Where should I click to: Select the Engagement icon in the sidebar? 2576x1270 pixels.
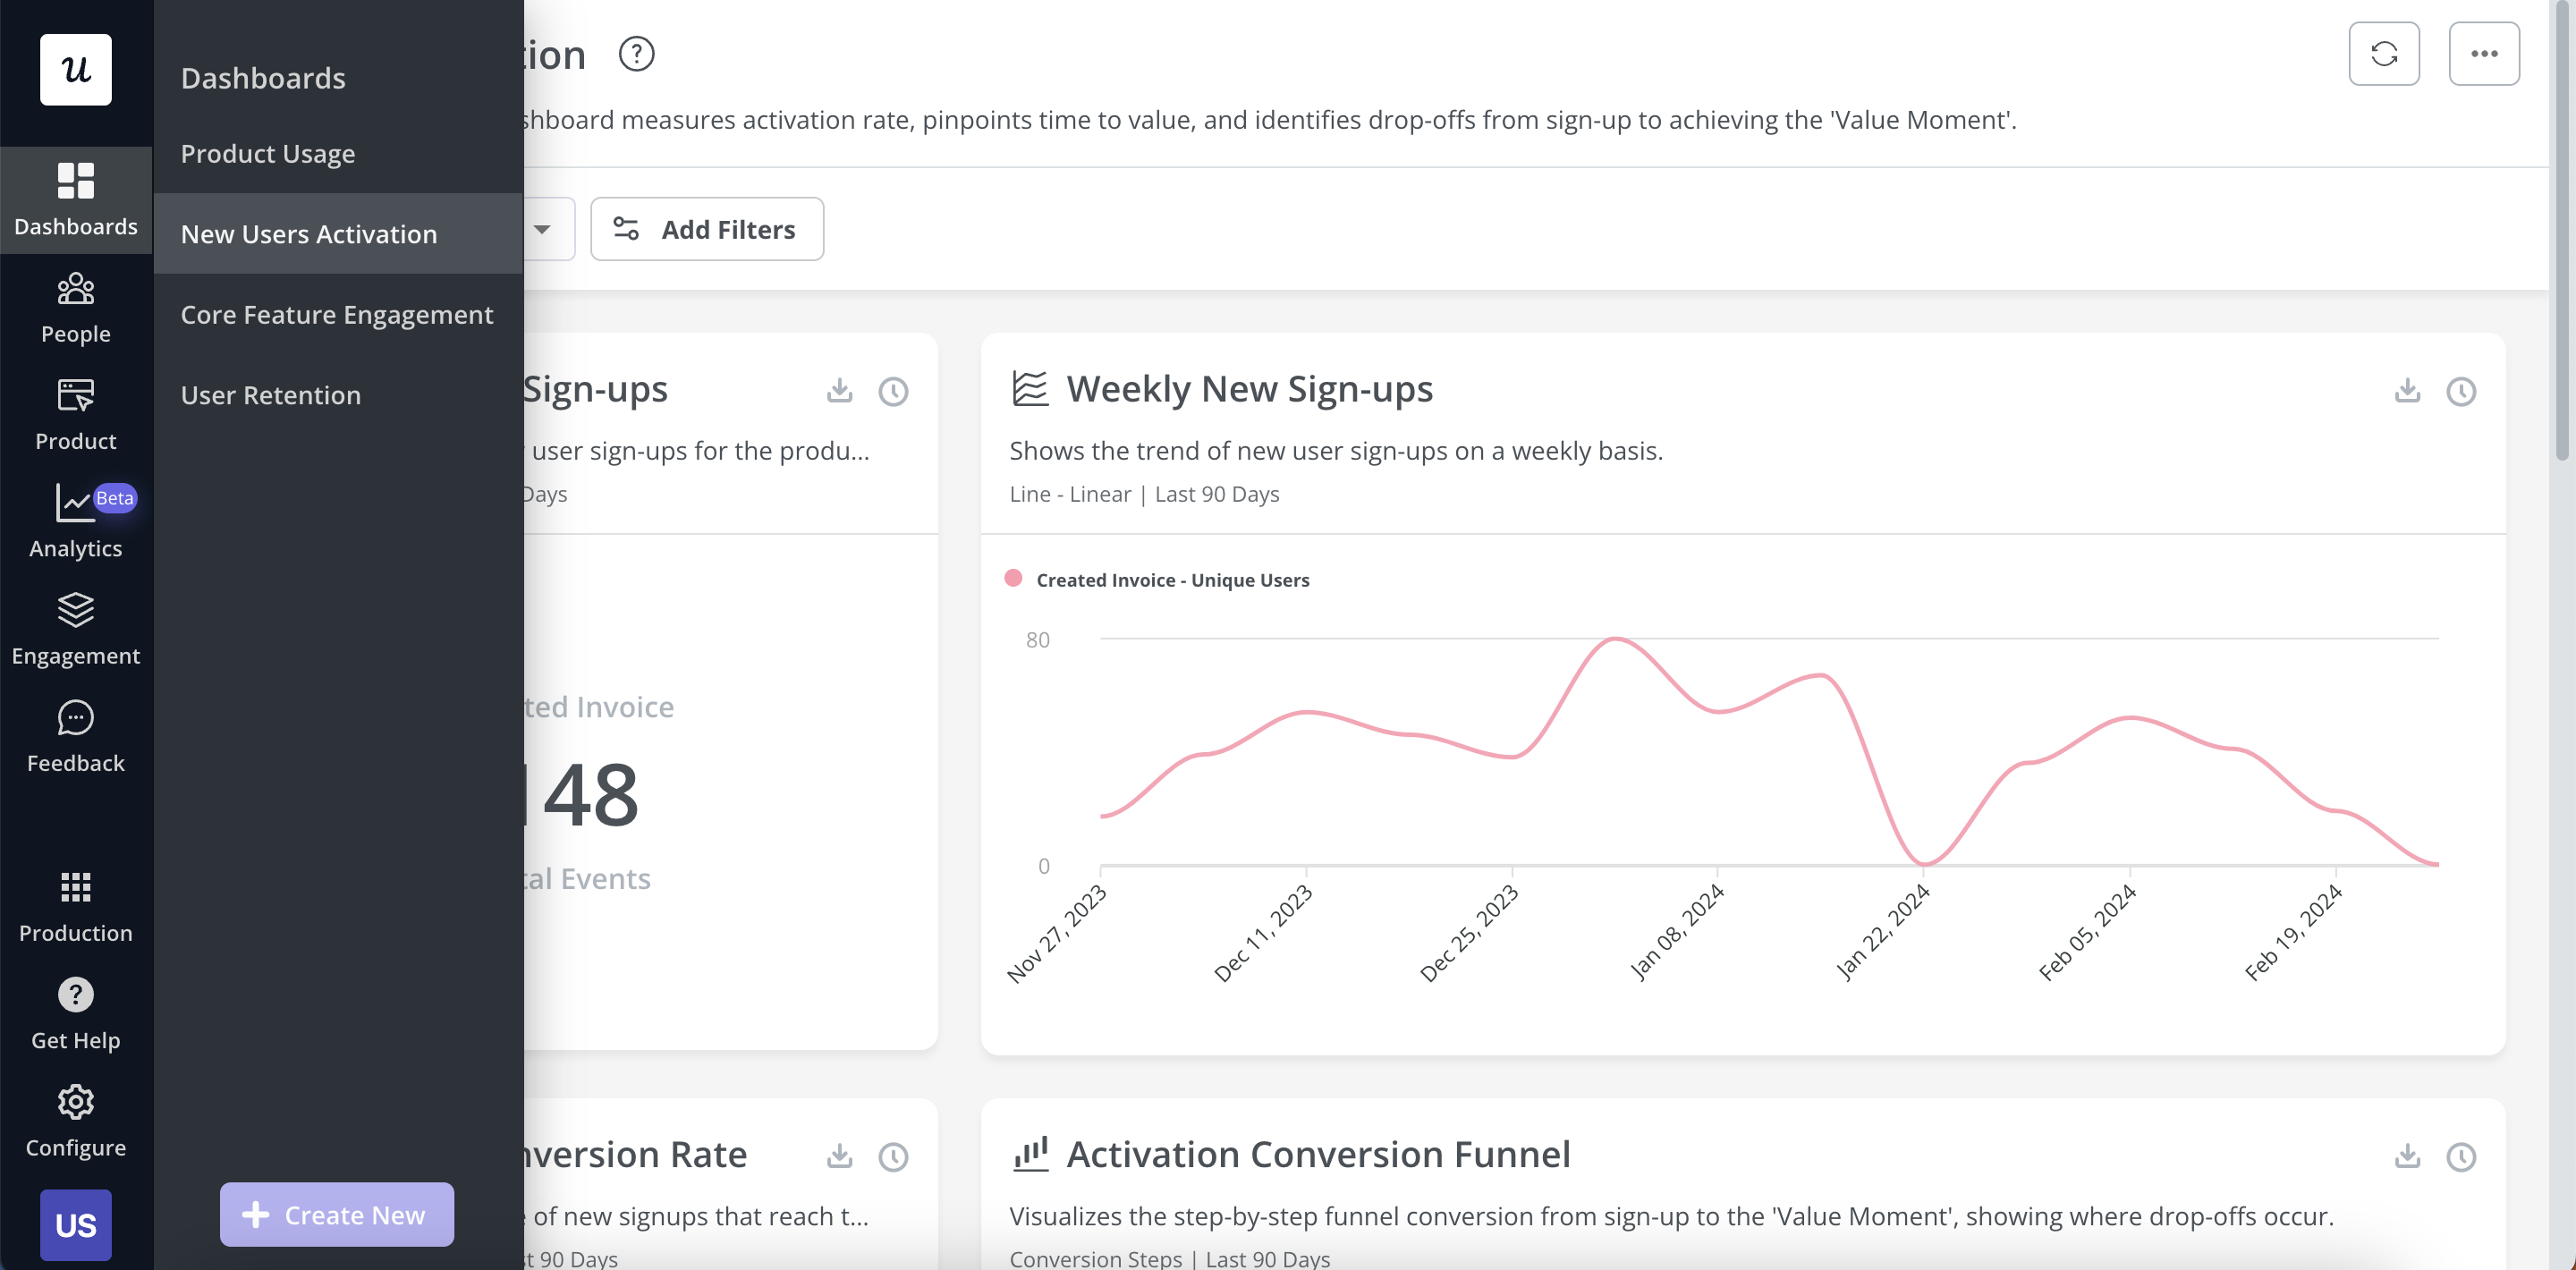point(75,628)
